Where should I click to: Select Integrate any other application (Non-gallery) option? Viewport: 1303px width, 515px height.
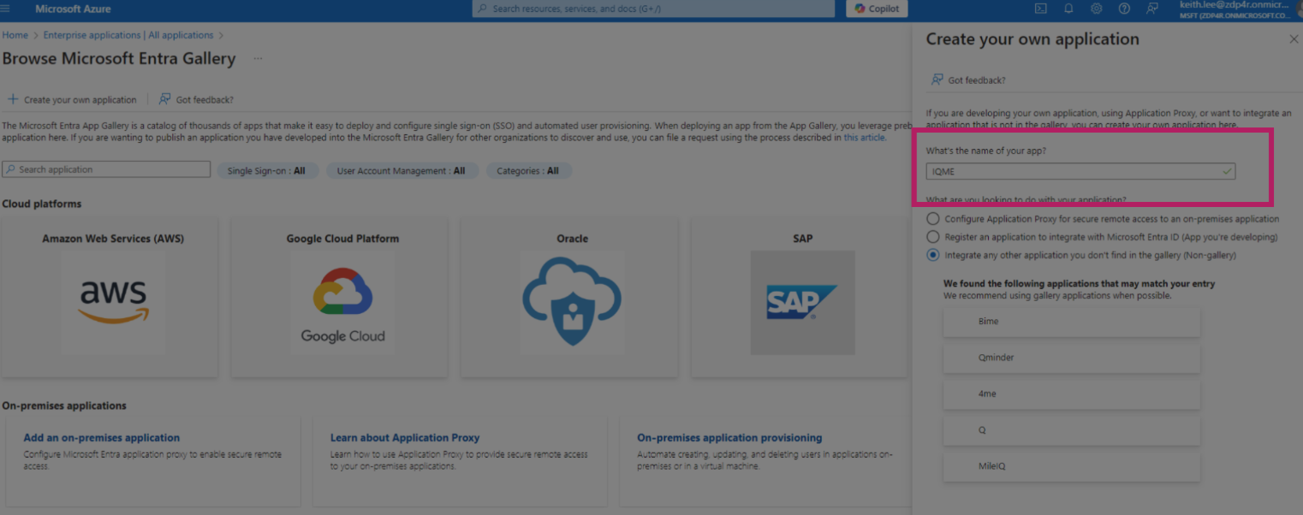click(x=932, y=255)
